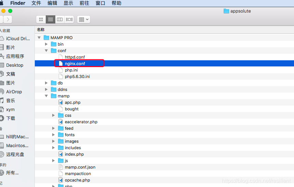
Task: Expand the db folder
Action: point(46,83)
